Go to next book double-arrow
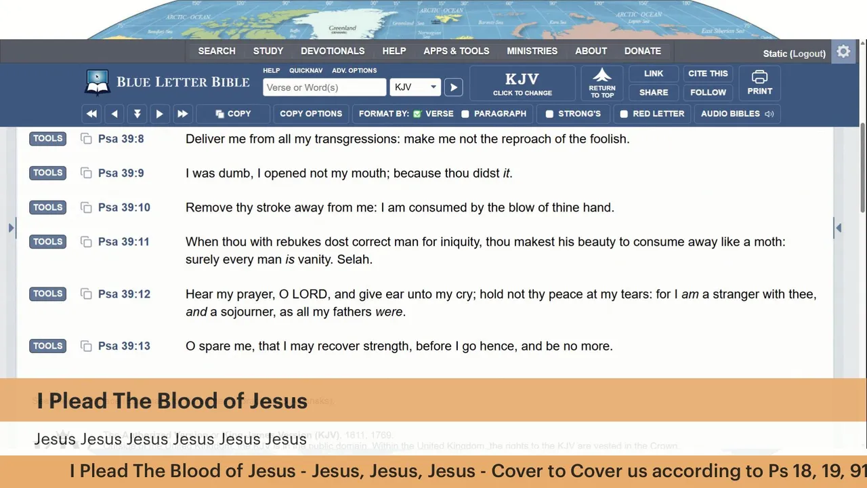Screen dimensions: 867x488 click(x=182, y=114)
